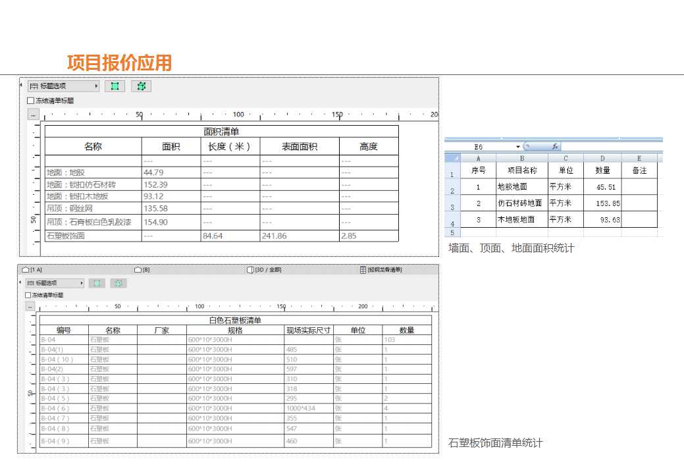Screen dimensions: 684x474
Task: Click the border-edit icon in the lower schedule toolbar
Action: (117, 282)
